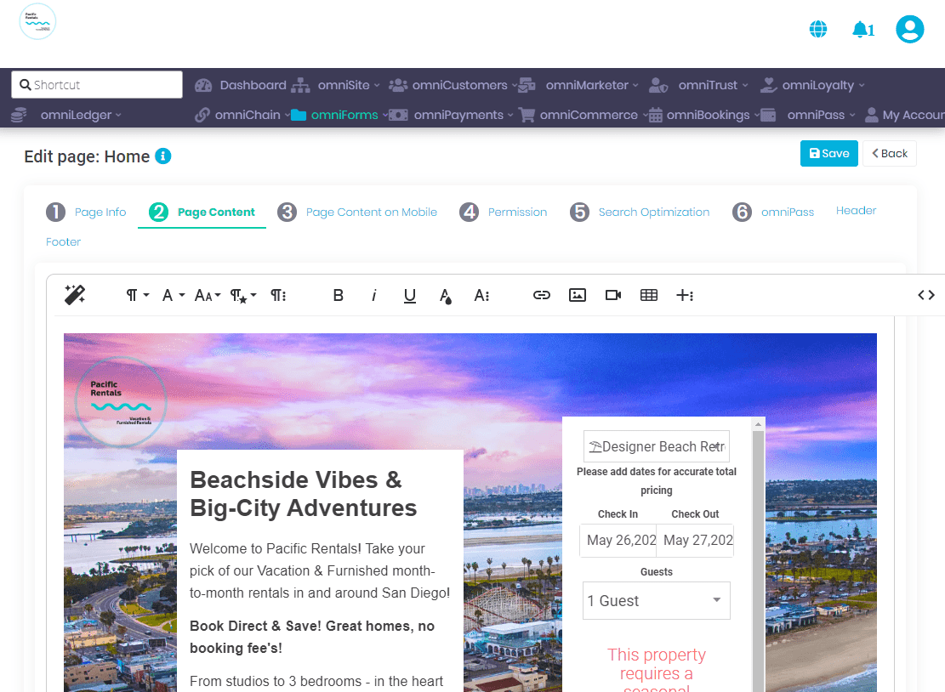Open the 1 Guest selector
Screen dimensions: 945x692
[x=656, y=600]
